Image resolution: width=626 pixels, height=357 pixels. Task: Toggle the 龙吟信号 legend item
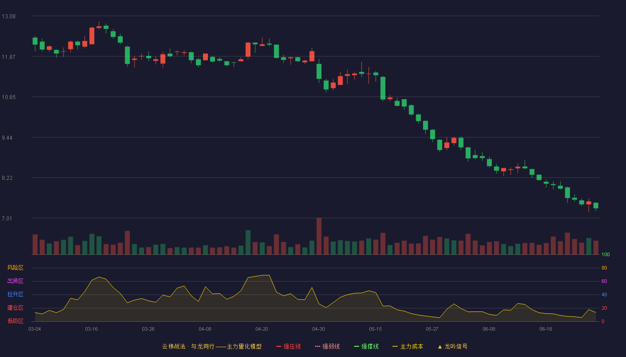coord(453,346)
